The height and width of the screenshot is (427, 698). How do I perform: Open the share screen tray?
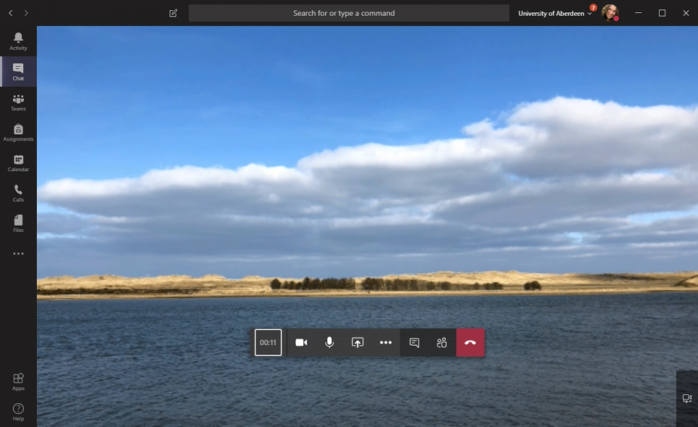click(x=358, y=342)
